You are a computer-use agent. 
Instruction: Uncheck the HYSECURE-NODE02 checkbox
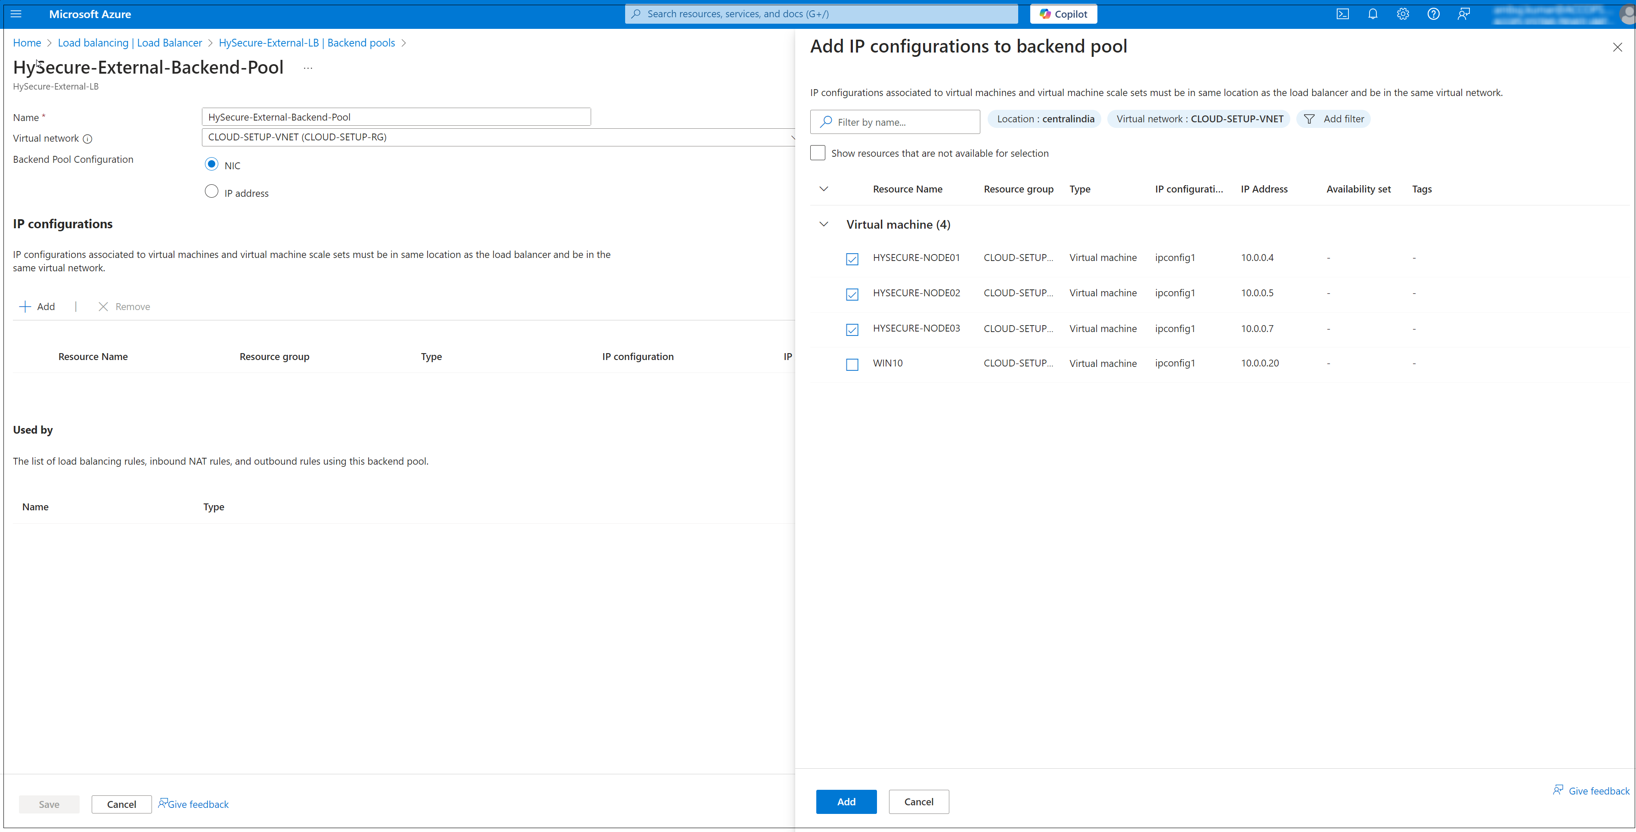852,294
